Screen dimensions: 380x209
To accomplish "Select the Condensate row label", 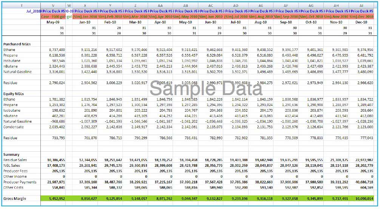I will point(14,127).
